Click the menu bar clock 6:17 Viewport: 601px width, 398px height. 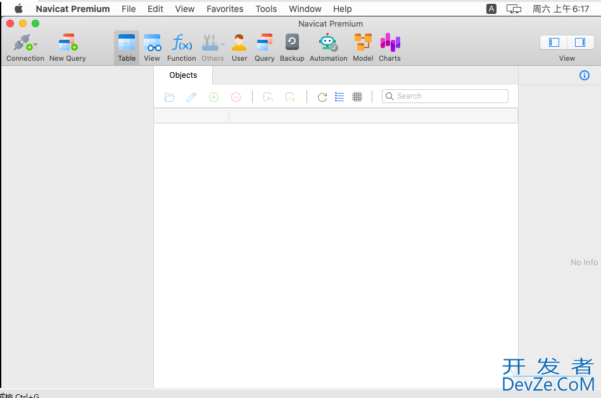(560, 9)
